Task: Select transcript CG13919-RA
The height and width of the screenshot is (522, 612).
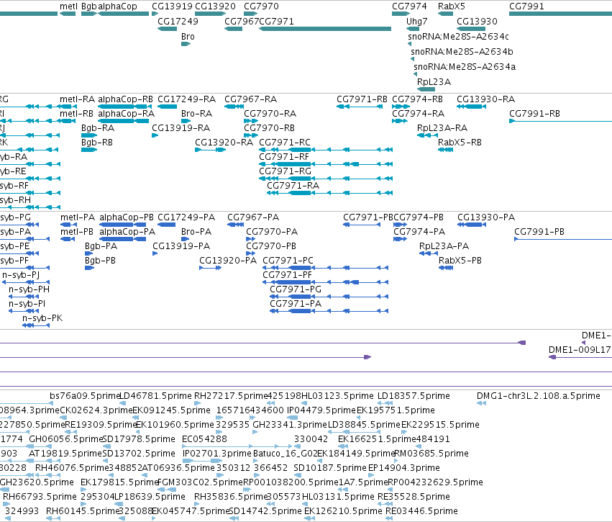Action: (181, 128)
